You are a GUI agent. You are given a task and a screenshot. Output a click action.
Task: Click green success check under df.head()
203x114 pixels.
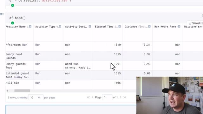tap(13, 23)
